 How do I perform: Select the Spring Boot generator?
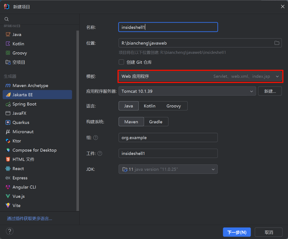24,104
